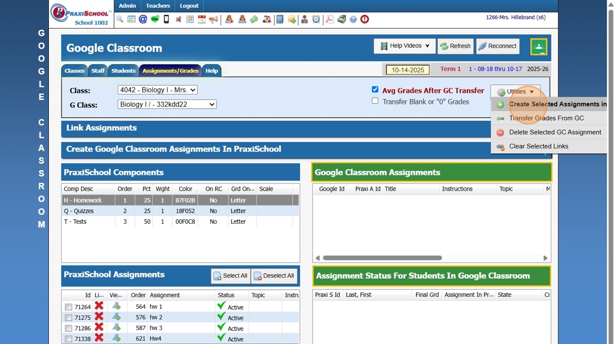Click the alarm clock icon
Image resolution: width=615 pixels, height=344 pixels.
pyautogui.click(x=316, y=19)
